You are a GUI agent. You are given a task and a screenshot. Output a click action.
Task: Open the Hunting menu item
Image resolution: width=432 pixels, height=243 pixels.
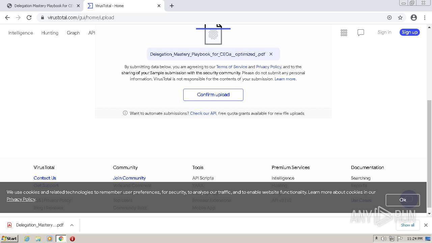pos(50,33)
